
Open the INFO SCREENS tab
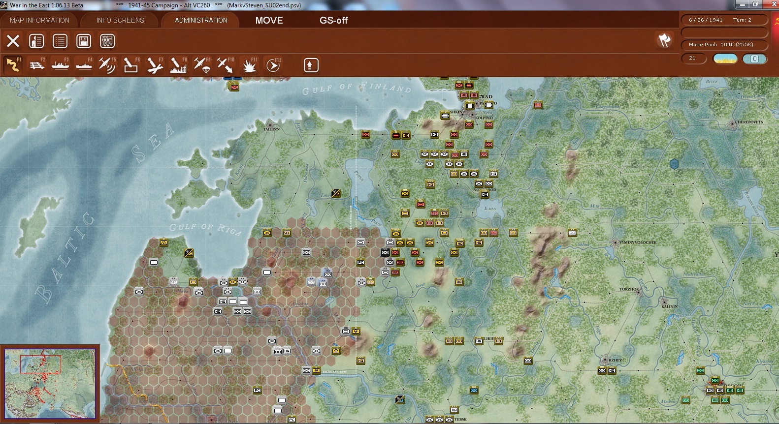120,20
